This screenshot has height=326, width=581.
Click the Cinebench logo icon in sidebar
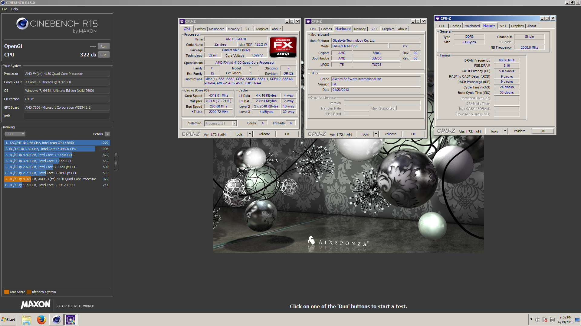(22, 24)
